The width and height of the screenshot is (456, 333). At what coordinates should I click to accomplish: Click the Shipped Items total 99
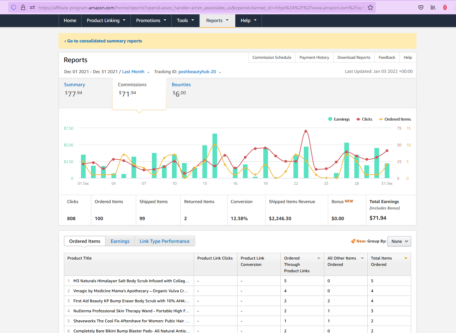click(x=142, y=218)
